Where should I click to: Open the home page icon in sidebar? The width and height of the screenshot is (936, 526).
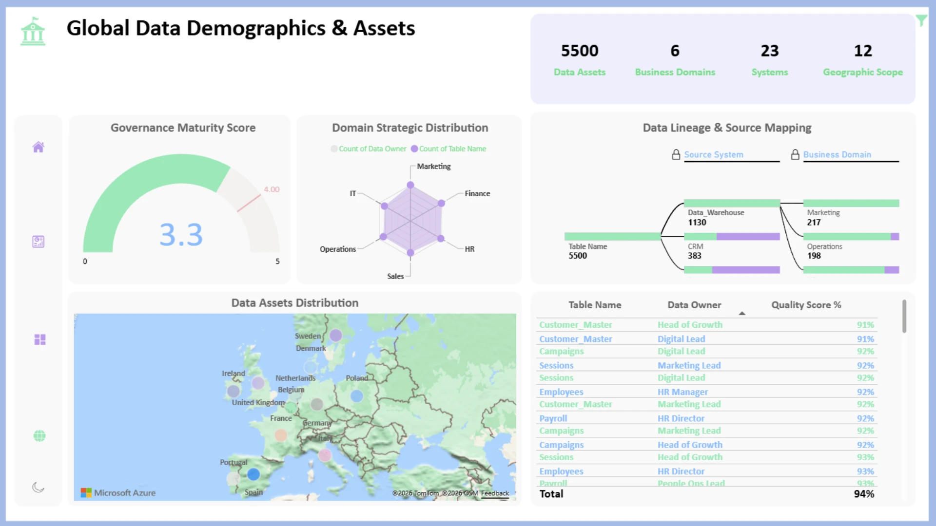[x=39, y=147]
